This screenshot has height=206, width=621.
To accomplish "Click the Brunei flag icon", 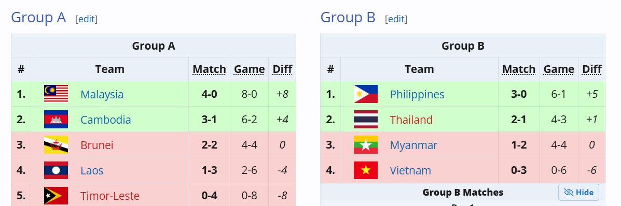I will (x=56, y=145).
